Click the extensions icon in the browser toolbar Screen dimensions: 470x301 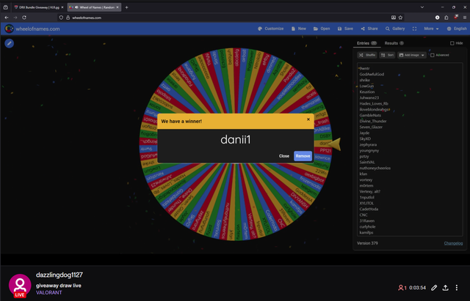tap(446, 18)
